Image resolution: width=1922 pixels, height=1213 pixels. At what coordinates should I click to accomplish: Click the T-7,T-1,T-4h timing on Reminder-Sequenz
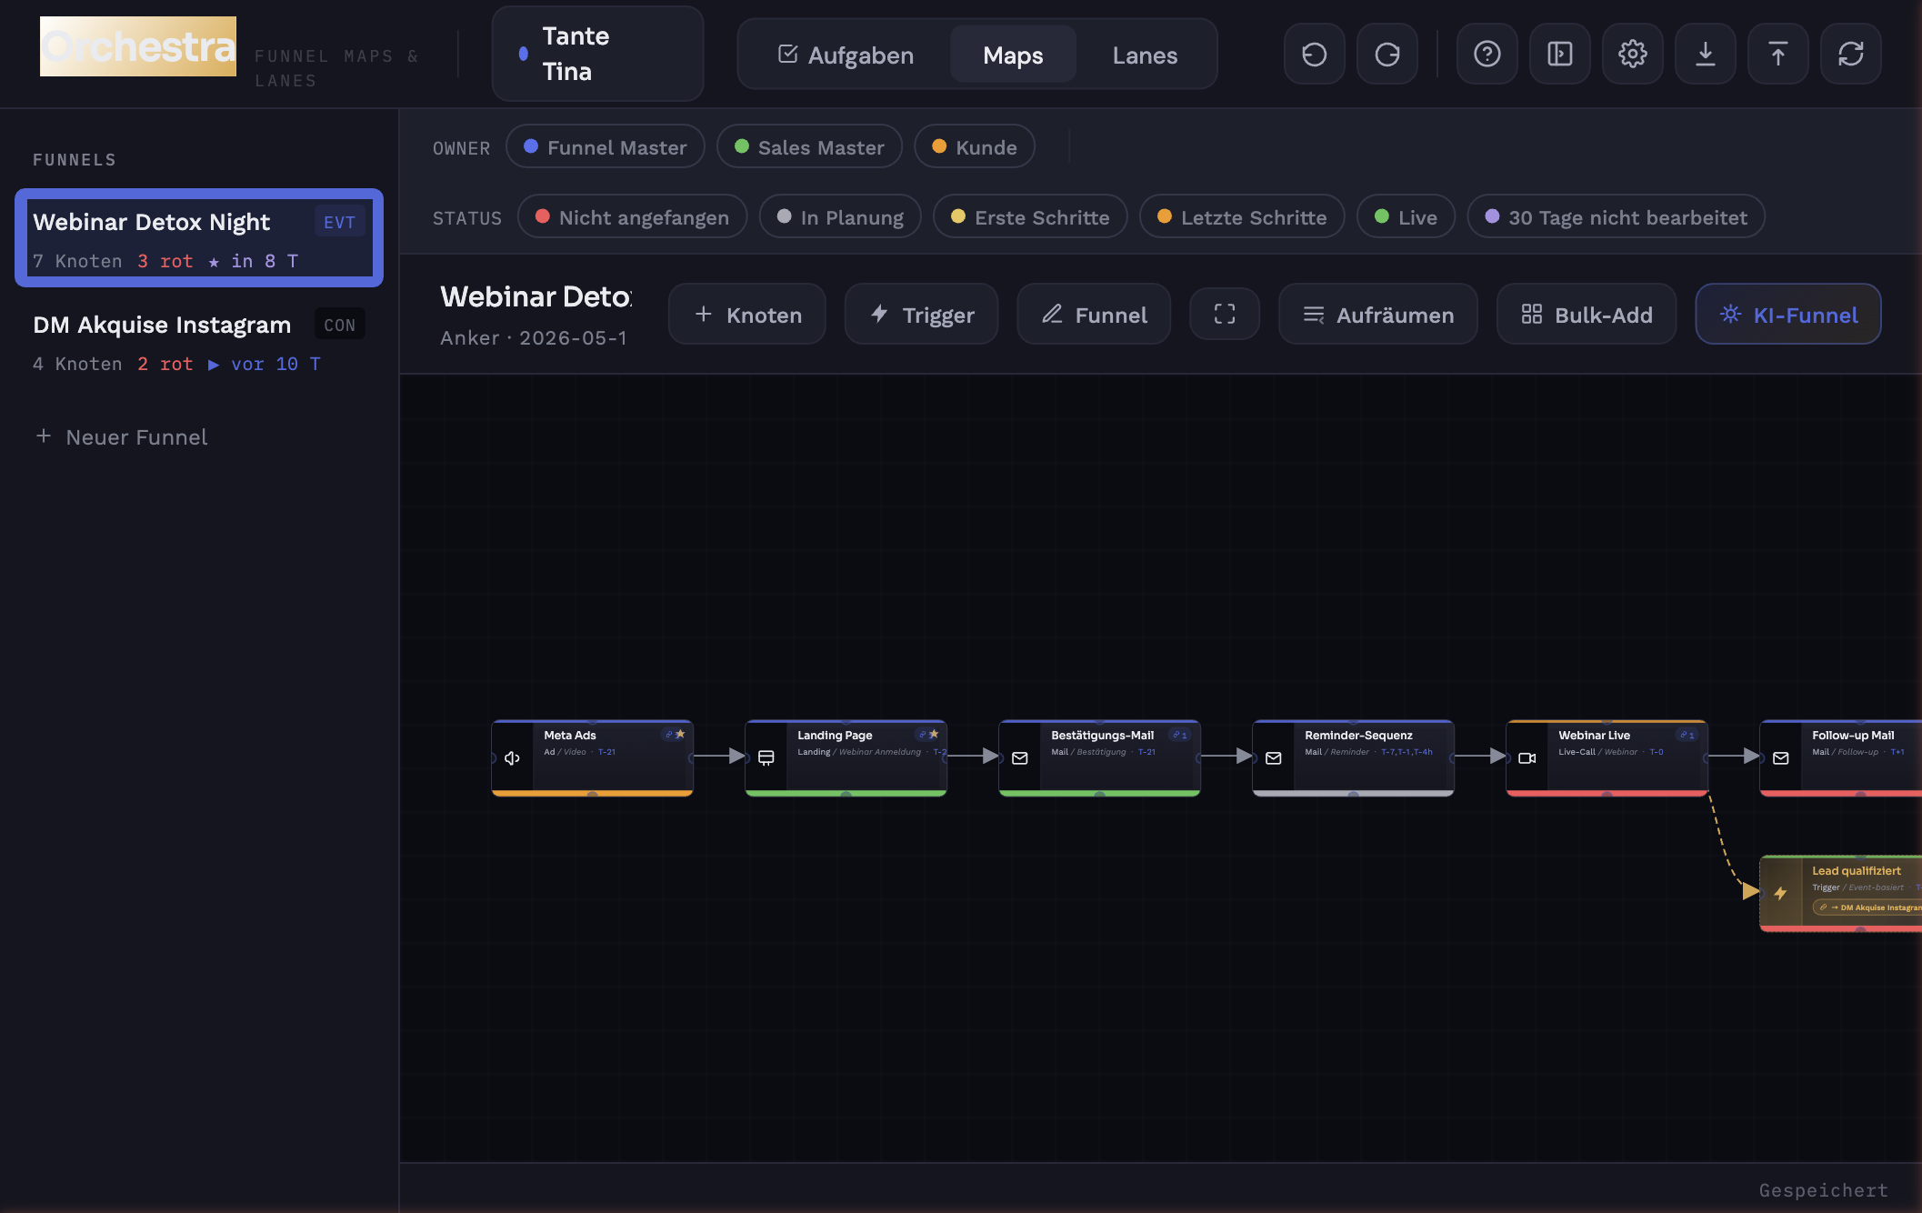coord(1406,752)
